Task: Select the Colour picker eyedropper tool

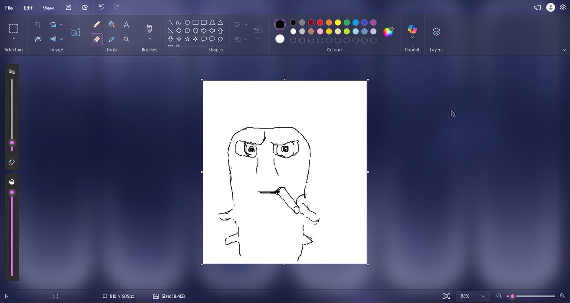Action: coord(112,39)
